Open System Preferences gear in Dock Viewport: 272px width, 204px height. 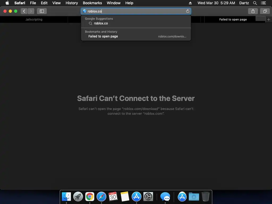(148, 197)
